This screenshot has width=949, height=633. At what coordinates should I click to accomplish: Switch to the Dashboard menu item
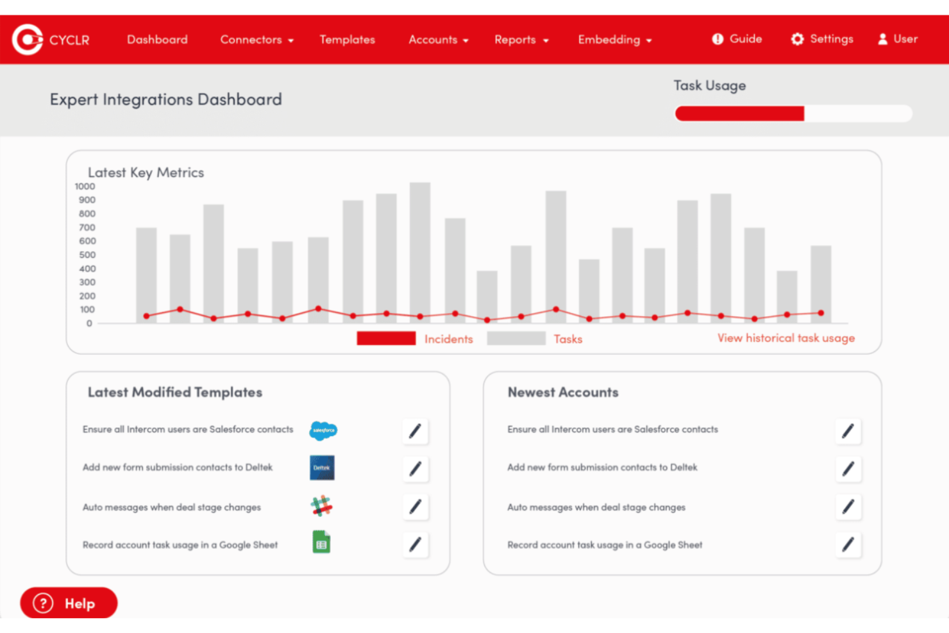tap(157, 39)
